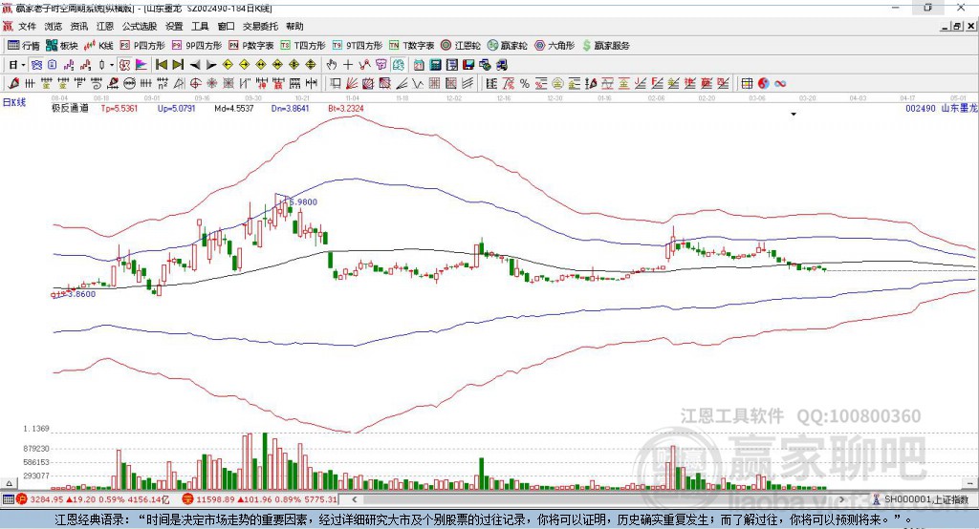Click the 极反通道 indicator label

pos(70,108)
